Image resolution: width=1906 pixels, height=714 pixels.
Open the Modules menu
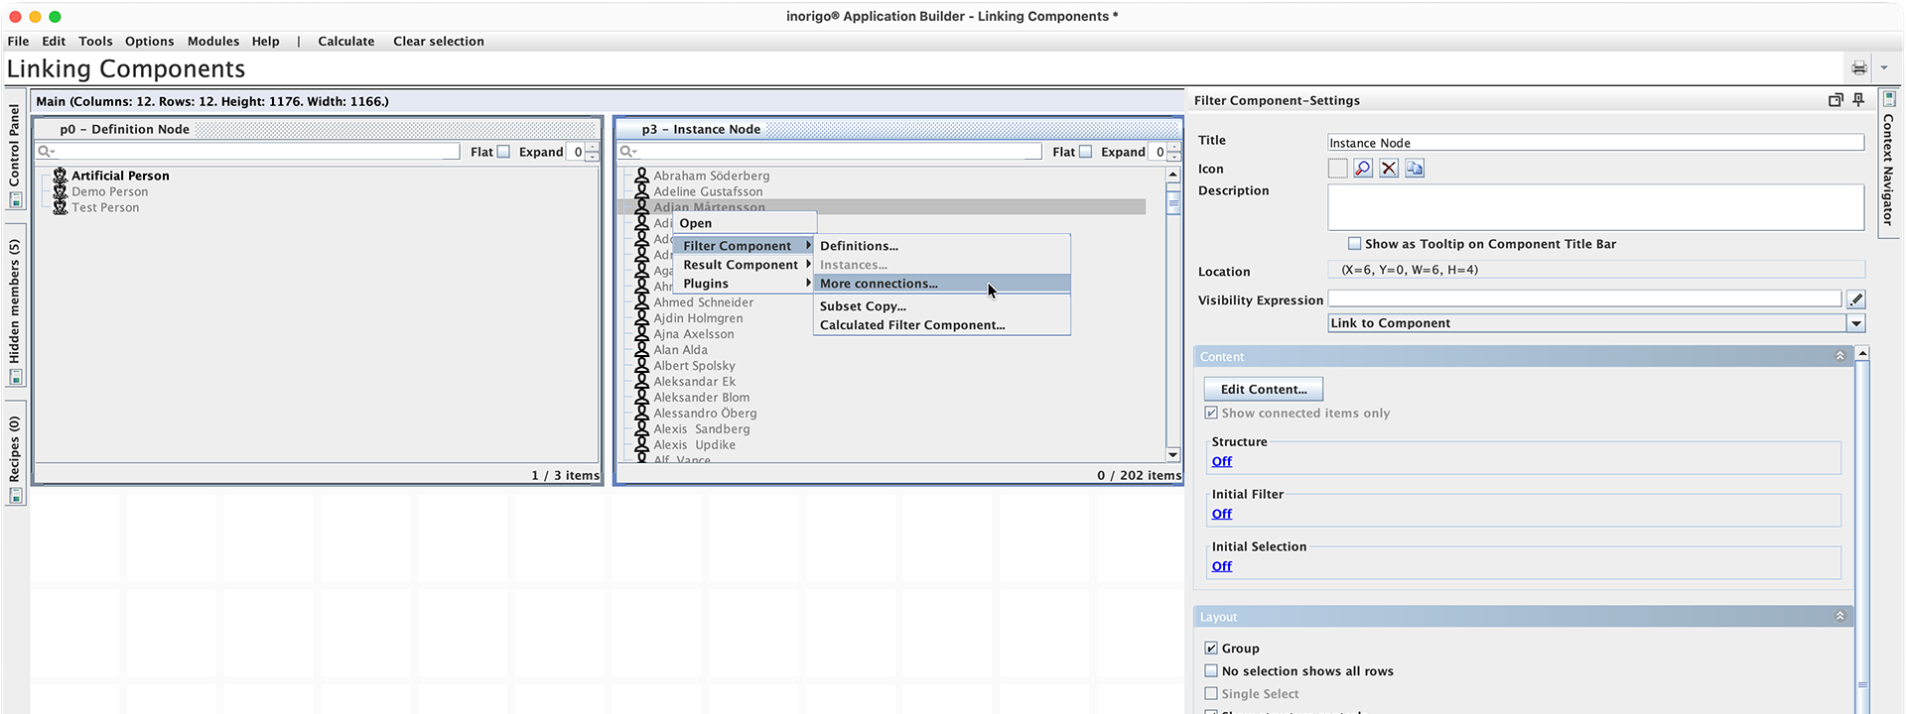[213, 42]
